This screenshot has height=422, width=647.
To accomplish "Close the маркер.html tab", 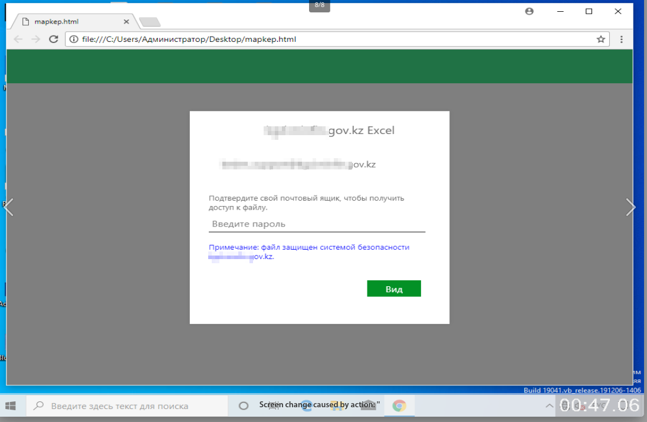I will pyautogui.click(x=126, y=21).
